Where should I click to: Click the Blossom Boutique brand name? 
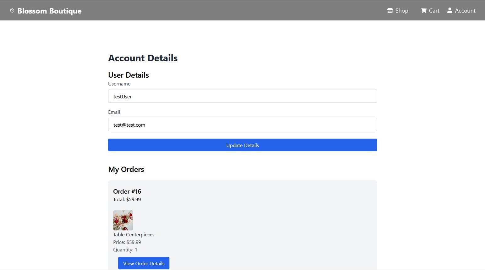click(49, 11)
